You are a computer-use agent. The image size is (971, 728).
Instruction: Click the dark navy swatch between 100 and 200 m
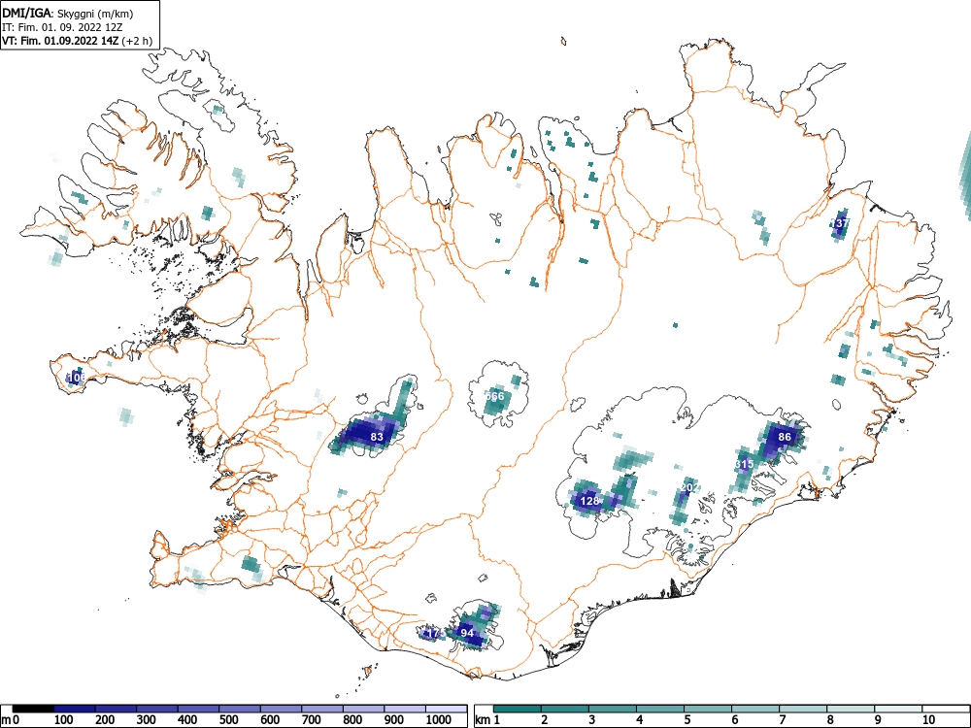click(75, 709)
